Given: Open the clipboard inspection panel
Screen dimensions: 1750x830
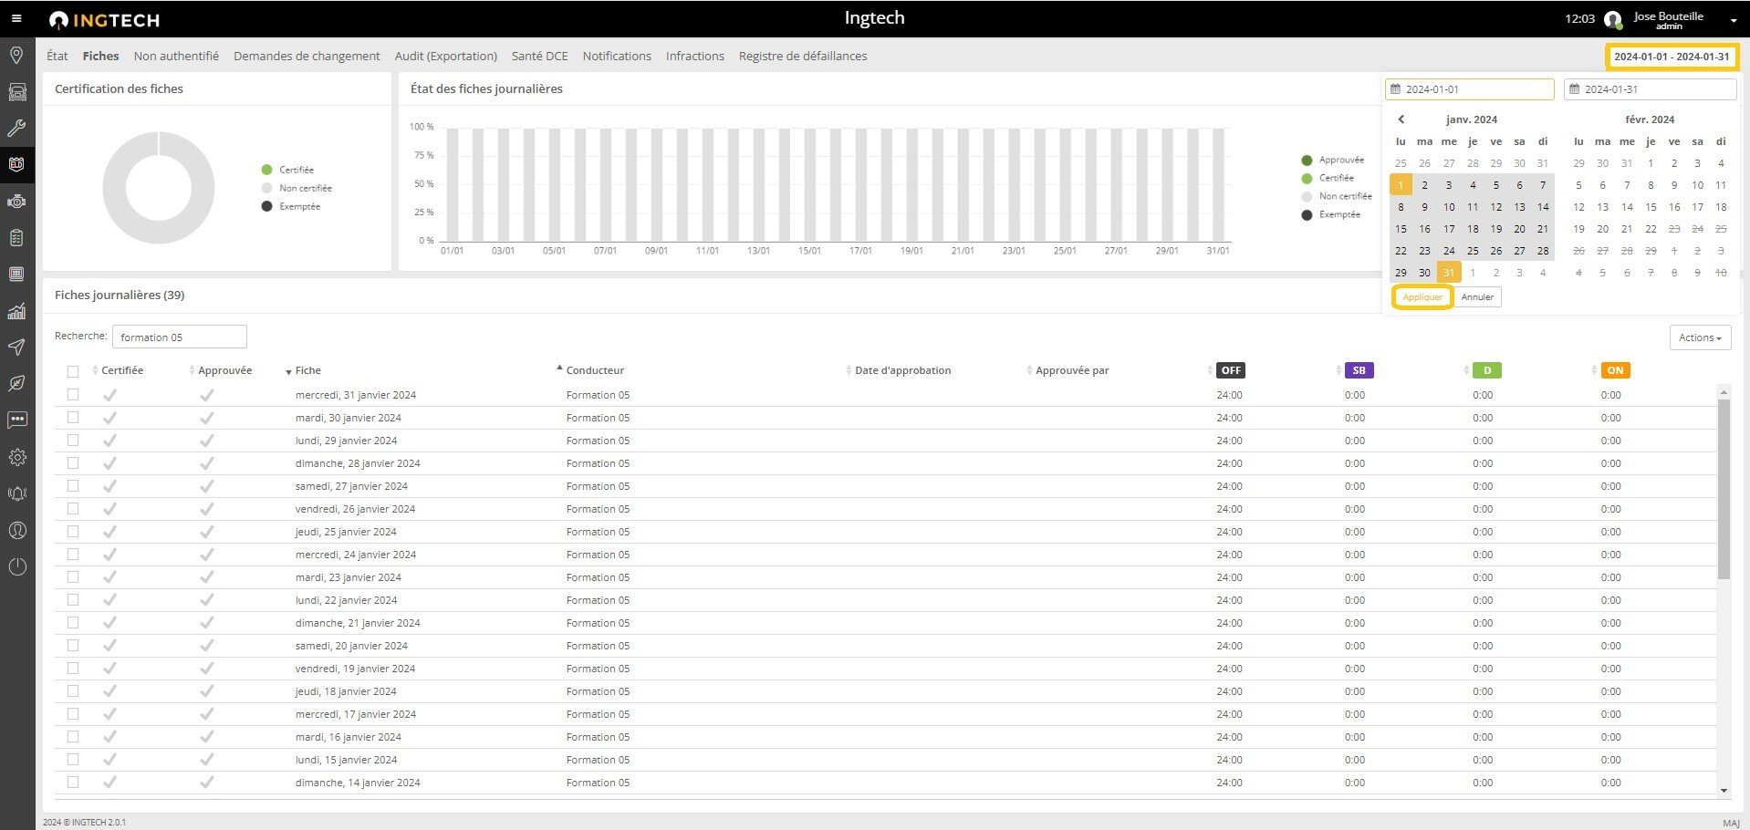Looking at the screenshot, I should pyautogui.click(x=16, y=237).
